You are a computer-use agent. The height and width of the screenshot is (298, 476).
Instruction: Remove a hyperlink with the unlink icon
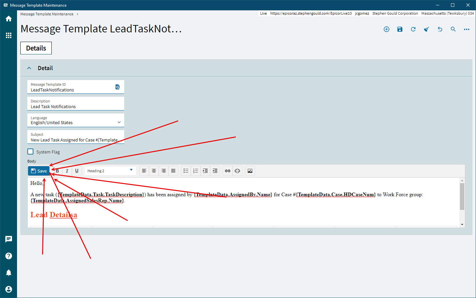coord(237,171)
